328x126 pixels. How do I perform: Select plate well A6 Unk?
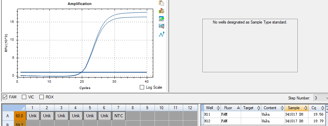coord(104,116)
